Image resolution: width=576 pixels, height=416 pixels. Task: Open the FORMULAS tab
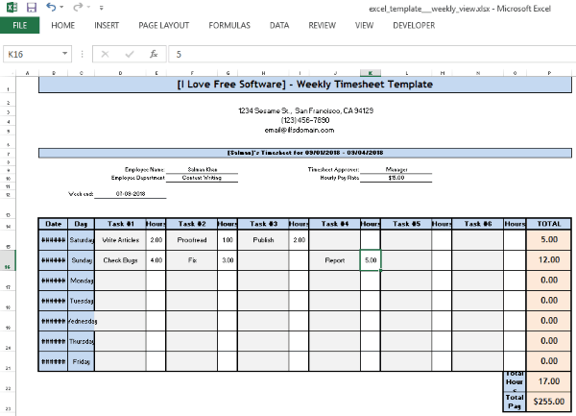click(229, 25)
